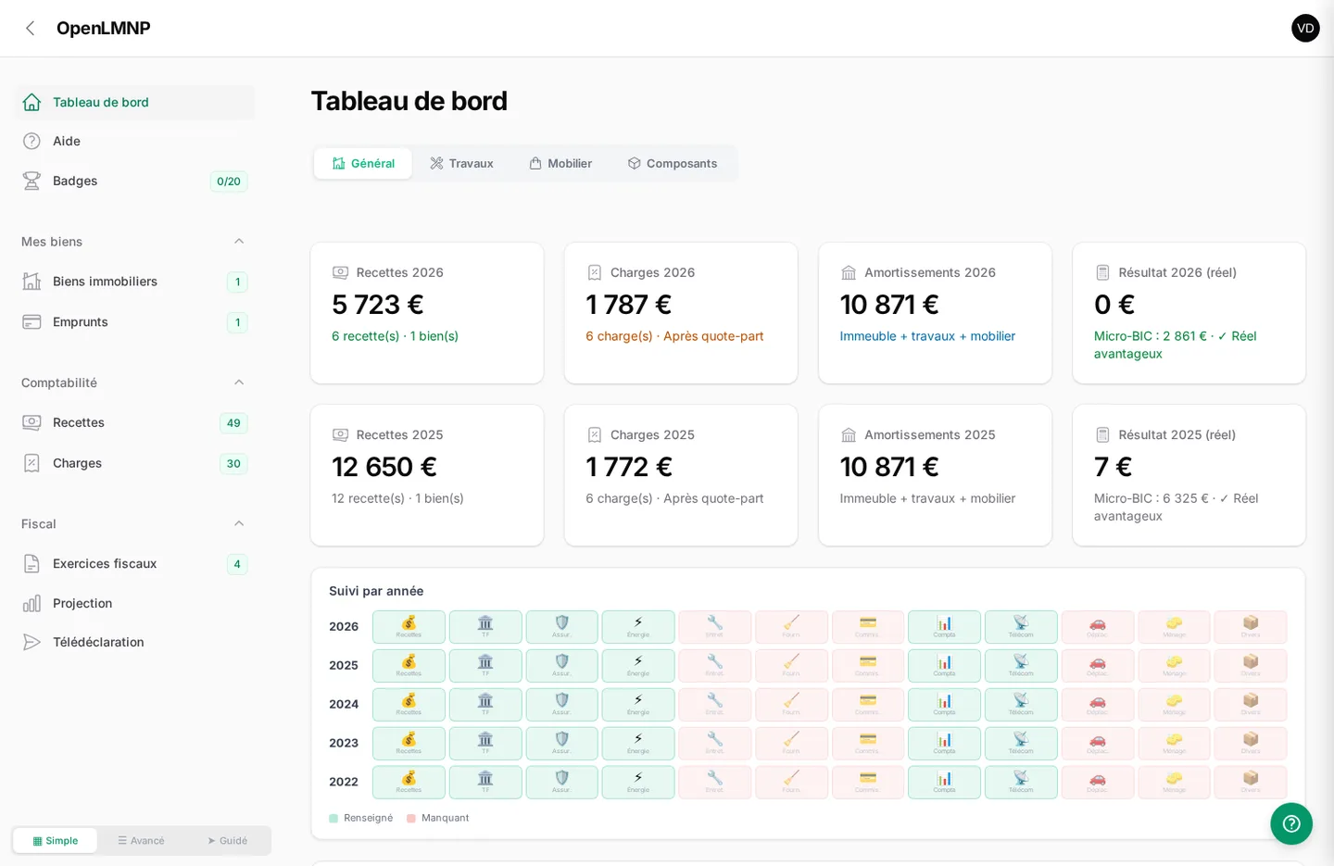The height and width of the screenshot is (866, 1334).
Task: Click the Amortissements 2025 summary card
Action: pos(935,475)
